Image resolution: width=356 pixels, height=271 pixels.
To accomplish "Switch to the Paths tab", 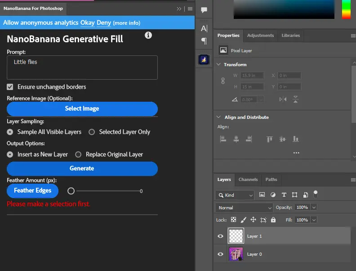I will pos(271,180).
